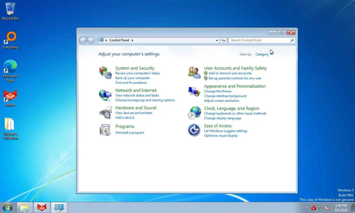355x213 pixels.
Task: Click Change the theme
Action: (218, 91)
